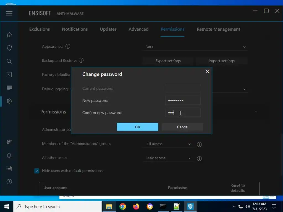
Task: Launch Chrome from taskbar
Action: (x=122, y=206)
